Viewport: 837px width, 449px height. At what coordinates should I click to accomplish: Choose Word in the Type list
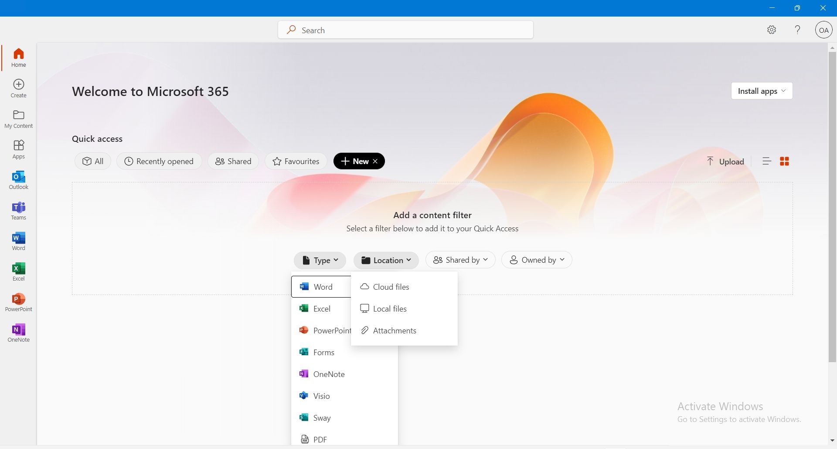point(321,287)
